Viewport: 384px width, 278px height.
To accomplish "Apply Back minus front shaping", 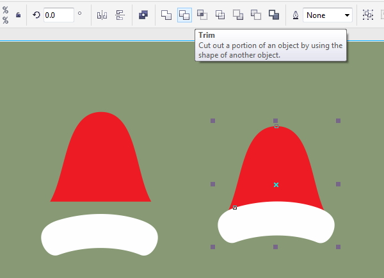I will [256, 15].
